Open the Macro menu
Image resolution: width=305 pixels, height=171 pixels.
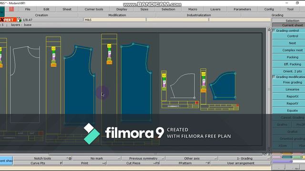[193, 9]
